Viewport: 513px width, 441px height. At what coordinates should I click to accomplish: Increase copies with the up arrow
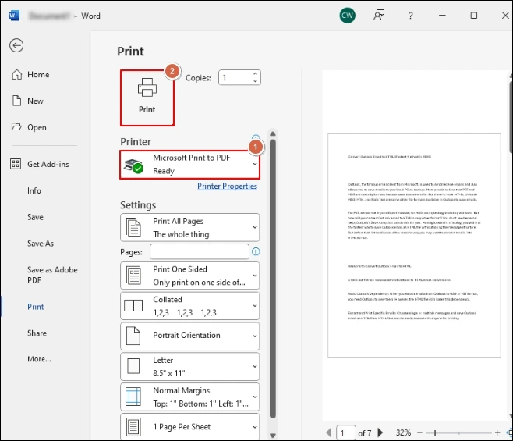point(255,74)
